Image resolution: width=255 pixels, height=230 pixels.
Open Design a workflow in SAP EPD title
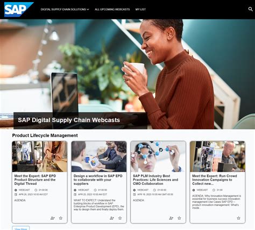tap(98, 179)
